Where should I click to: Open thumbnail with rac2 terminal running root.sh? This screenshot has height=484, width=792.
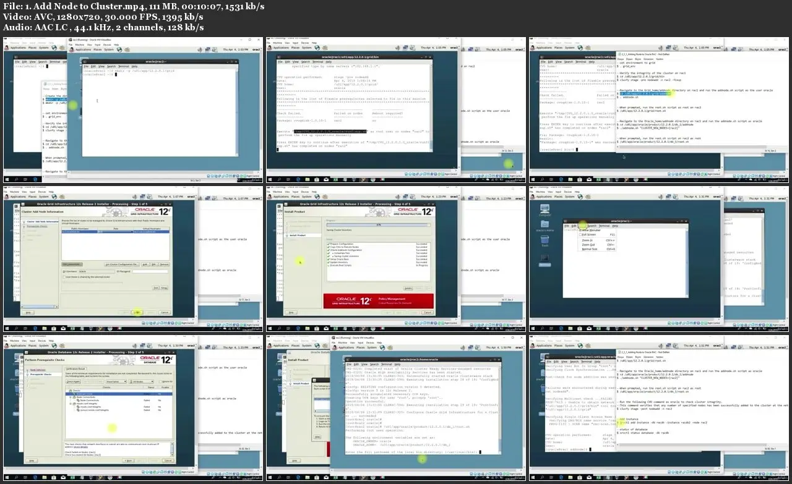coord(395,409)
